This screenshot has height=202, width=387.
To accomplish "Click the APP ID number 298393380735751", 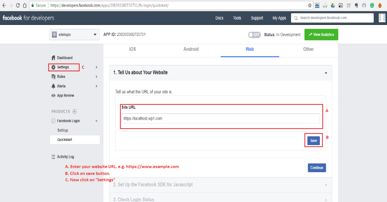I will (131, 34).
